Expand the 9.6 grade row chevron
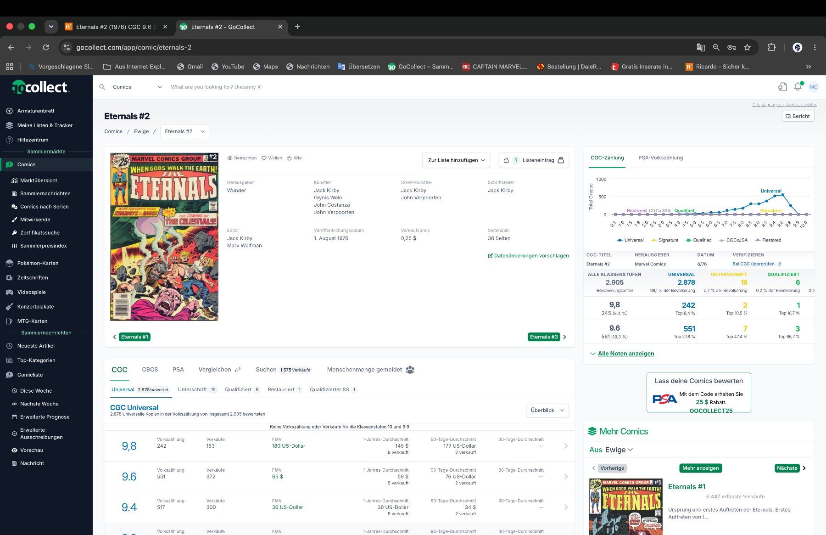This screenshot has width=826, height=535. click(x=566, y=477)
